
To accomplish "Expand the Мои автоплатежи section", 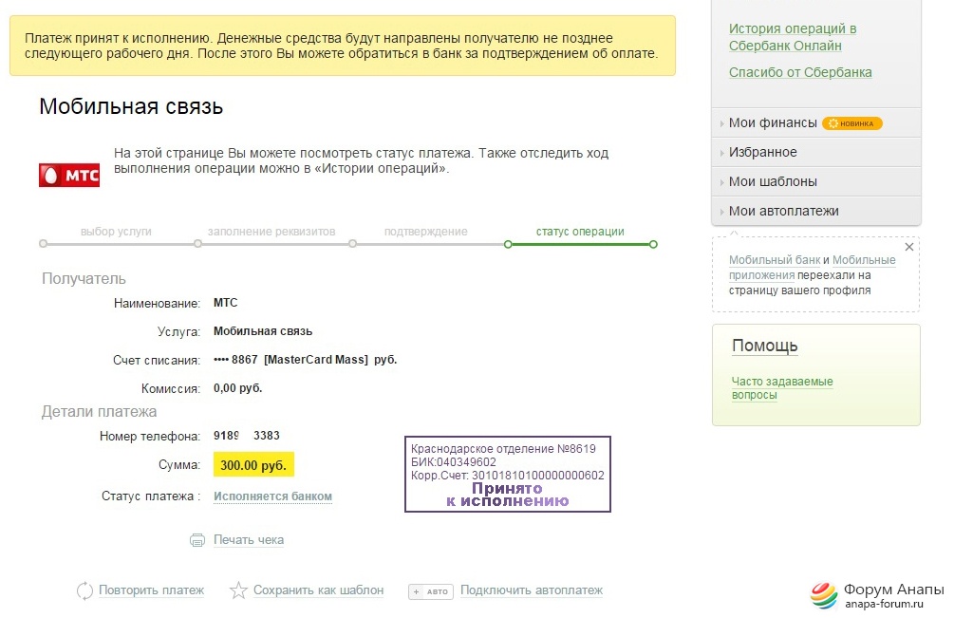I will click(x=783, y=211).
